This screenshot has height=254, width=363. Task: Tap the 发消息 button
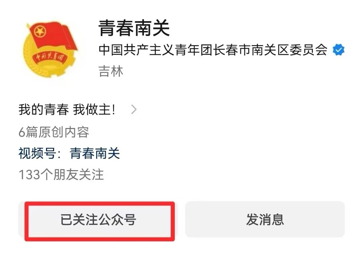point(265,219)
